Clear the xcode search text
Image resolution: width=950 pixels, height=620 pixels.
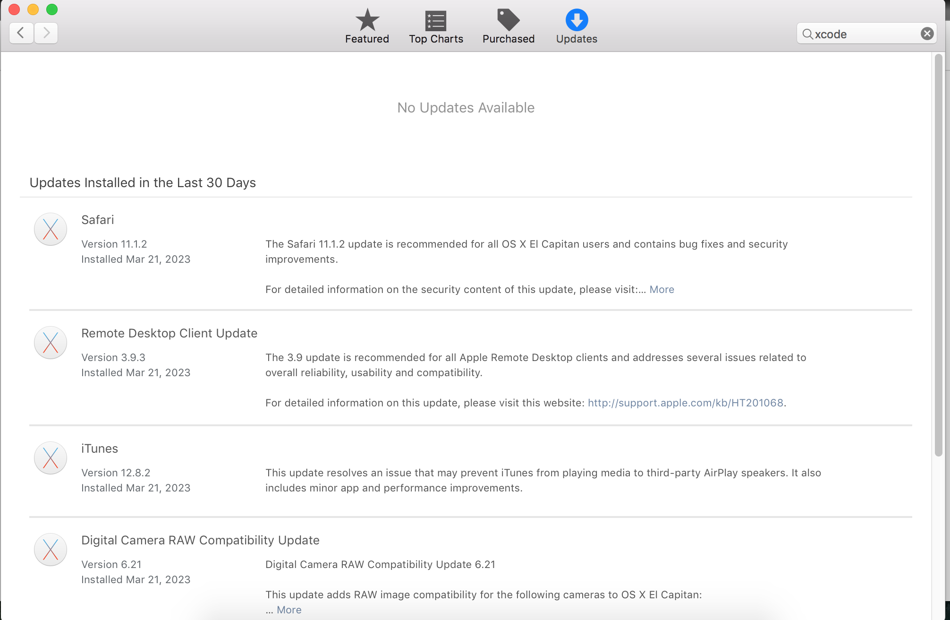(x=926, y=34)
